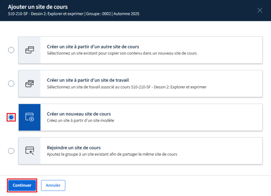Close the 'Ajouter un site de cours' dialog
Viewport: 271px width, 196px height.
(259, 10)
